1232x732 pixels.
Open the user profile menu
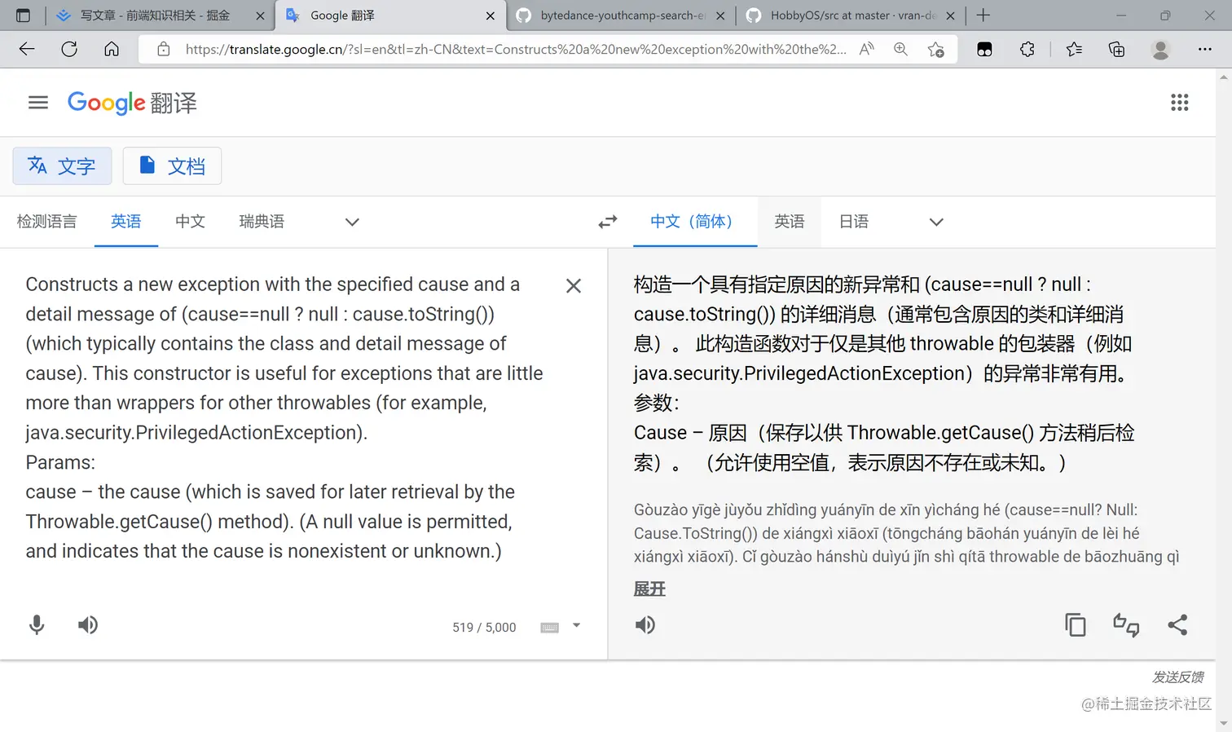click(1160, 50)
